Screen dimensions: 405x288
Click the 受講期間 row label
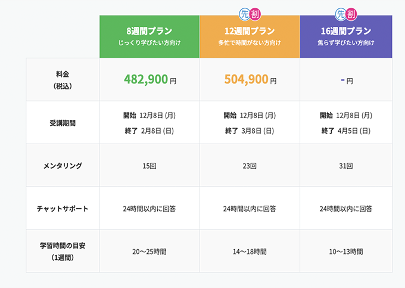63,123
